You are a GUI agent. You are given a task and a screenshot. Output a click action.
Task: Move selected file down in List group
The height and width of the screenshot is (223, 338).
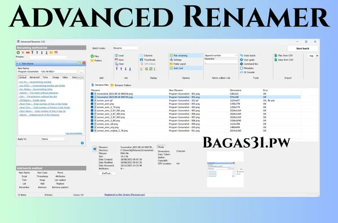(x=126, y=69)
